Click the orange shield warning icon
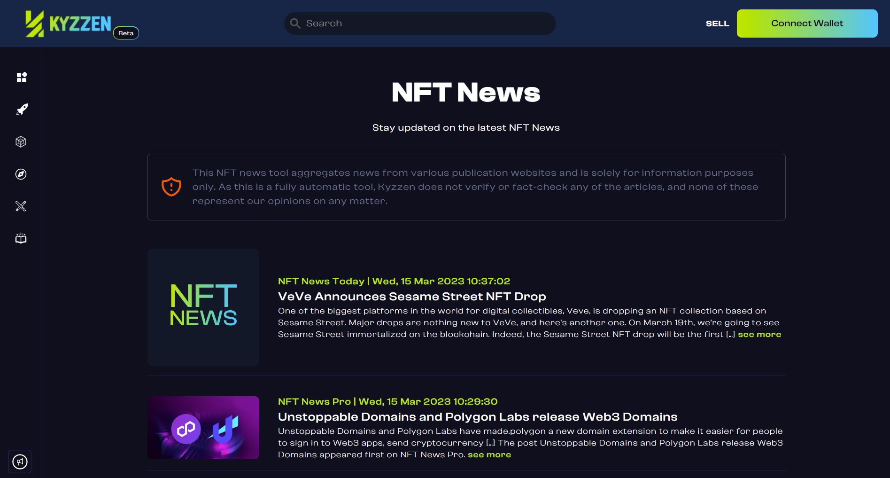The height and width of the screenshot is (478, 890). pyautogui.click(x=171, y=187)
